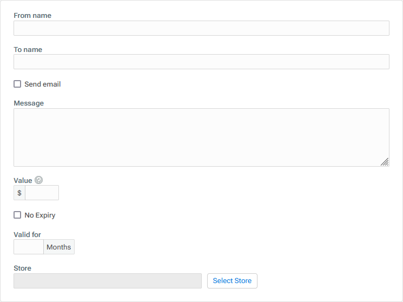The height and width of the screenshot is (302, 403).
Task: Click into the To name field
Action: pyautogui.click(x=201, y=62)
